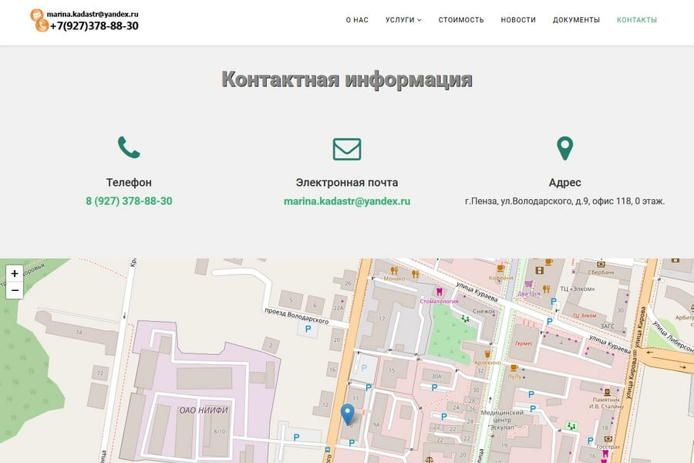Click the green phone handset icon
The image size is (694, 463).
(129, 147)
